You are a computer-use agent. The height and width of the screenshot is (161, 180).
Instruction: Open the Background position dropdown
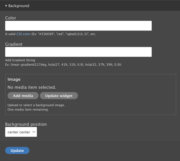pos(21,132)
